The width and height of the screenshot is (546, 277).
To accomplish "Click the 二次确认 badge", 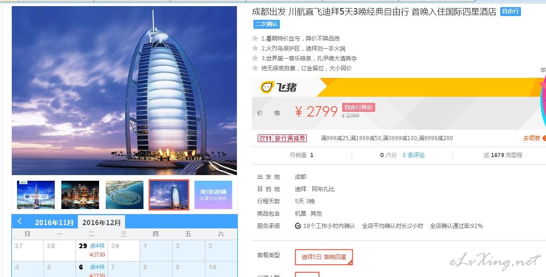I will coord(266,24).
